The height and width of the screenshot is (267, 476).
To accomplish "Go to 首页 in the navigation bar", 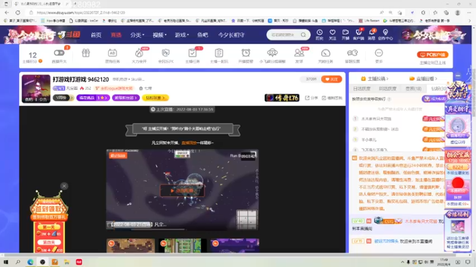I will coord(96,35).
